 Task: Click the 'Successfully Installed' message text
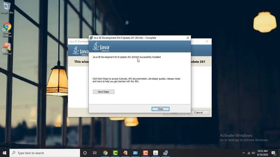(x=126, y=57)
